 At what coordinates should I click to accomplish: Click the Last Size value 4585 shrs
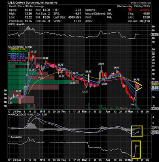pyautogui.click(x=74, y=17)
